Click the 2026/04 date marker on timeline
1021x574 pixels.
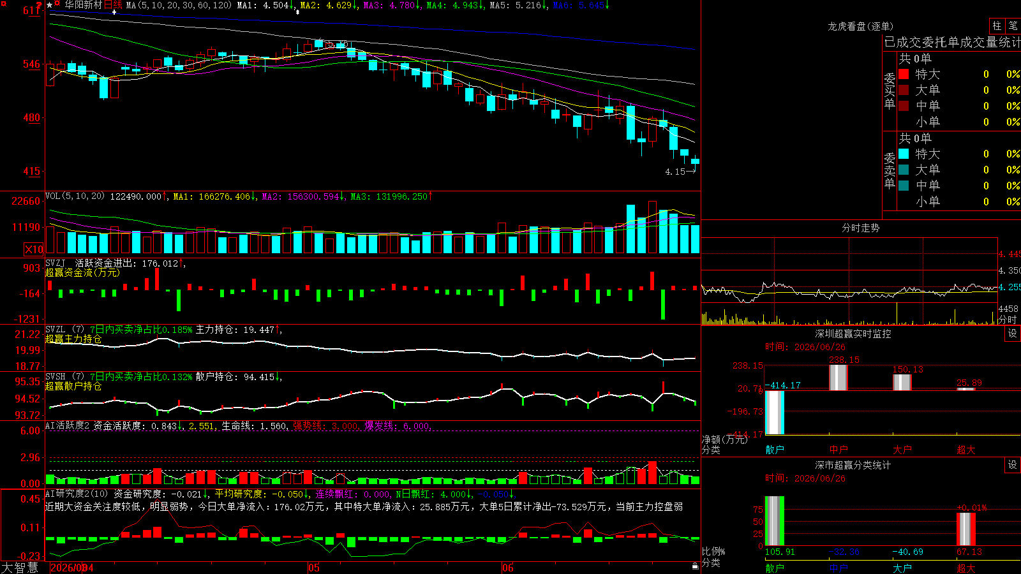point(71,568)
